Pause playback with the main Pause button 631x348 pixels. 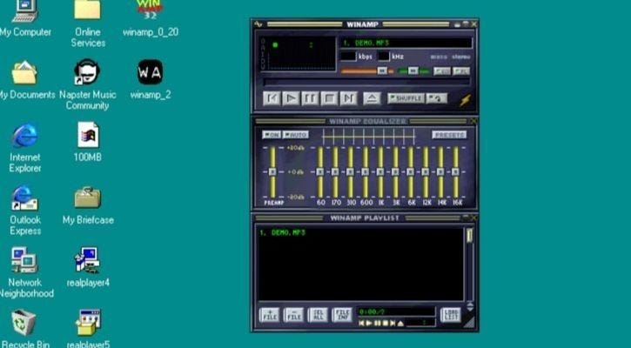click(x=310, y=98)
